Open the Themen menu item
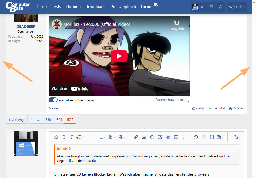This screenshot has height=178, width=256. click(x=73, y=7)
